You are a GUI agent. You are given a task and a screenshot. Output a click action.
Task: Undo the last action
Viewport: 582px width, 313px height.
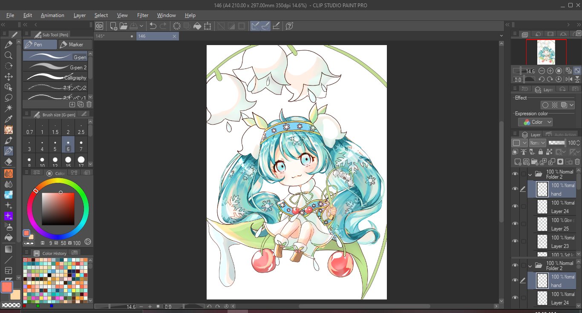(x=153, y=26)
